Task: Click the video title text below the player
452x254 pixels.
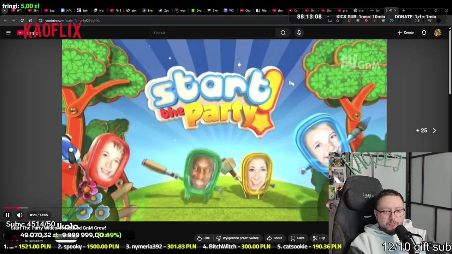Action: click(58, 228)
